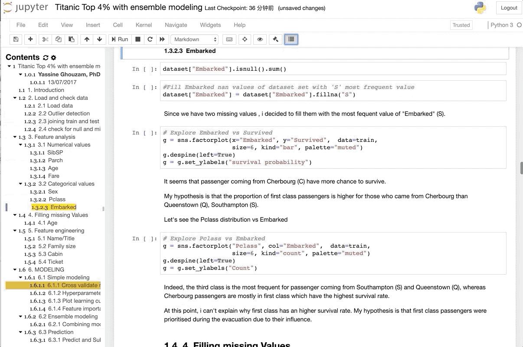Image resolution: width=523 pixels, height=347 pixels.
Task: Refresh the Contents sidebar listing
Action: (x=45, y=57)
